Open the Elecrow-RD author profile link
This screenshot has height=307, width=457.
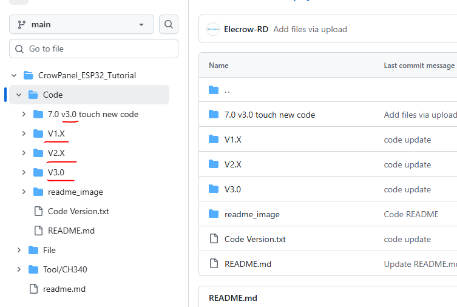(x=246, y=29)
